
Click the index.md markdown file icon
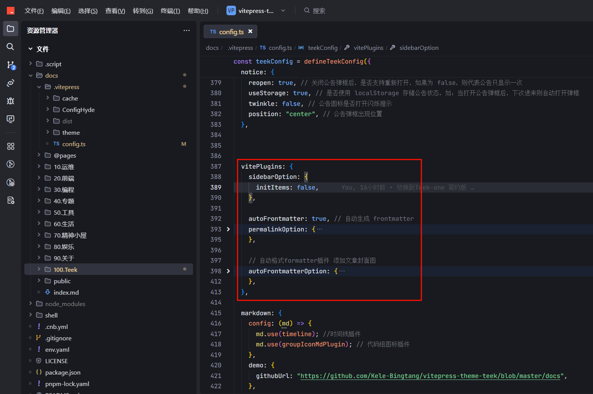(48, 292)
